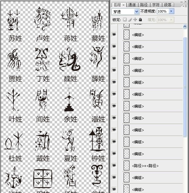Click the layers panel scrollbar thumb
Image resolution: width=189 pixels, height=193 pixels.
(x=185, y=87)
